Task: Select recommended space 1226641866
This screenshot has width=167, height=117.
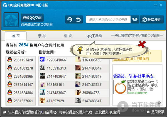Action: (x=56, y=60)
